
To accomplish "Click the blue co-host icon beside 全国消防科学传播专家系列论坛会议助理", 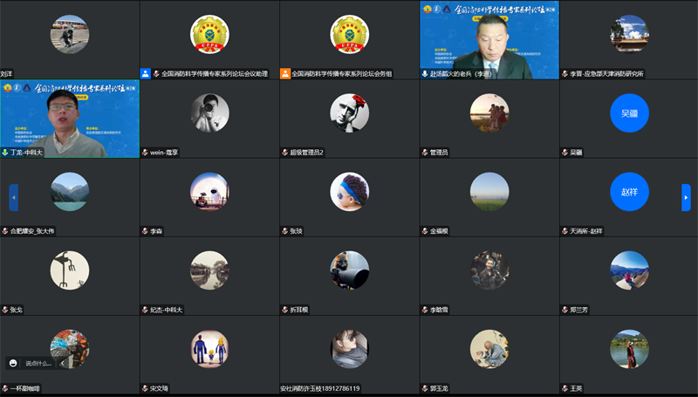I will (145, 74).
